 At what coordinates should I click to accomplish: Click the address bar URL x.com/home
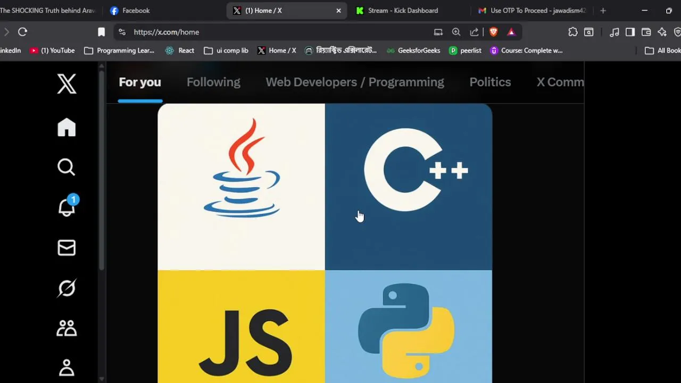pyautogui.click(x=167, y=32)
